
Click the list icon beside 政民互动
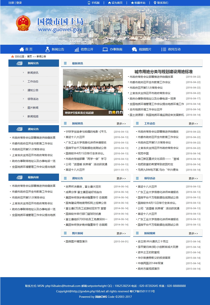coord(164,50)
